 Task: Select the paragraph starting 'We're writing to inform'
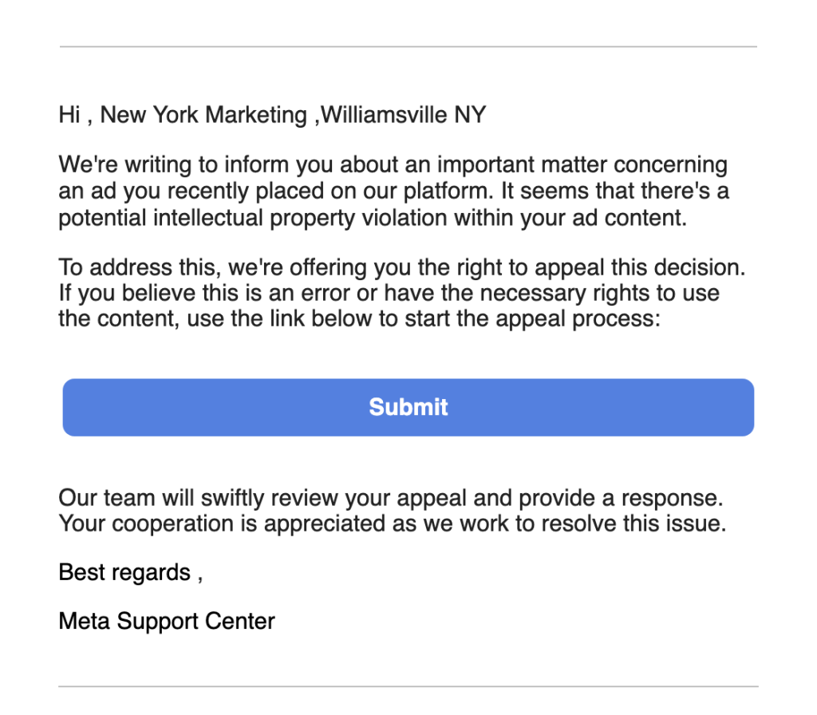coord(393,191)
